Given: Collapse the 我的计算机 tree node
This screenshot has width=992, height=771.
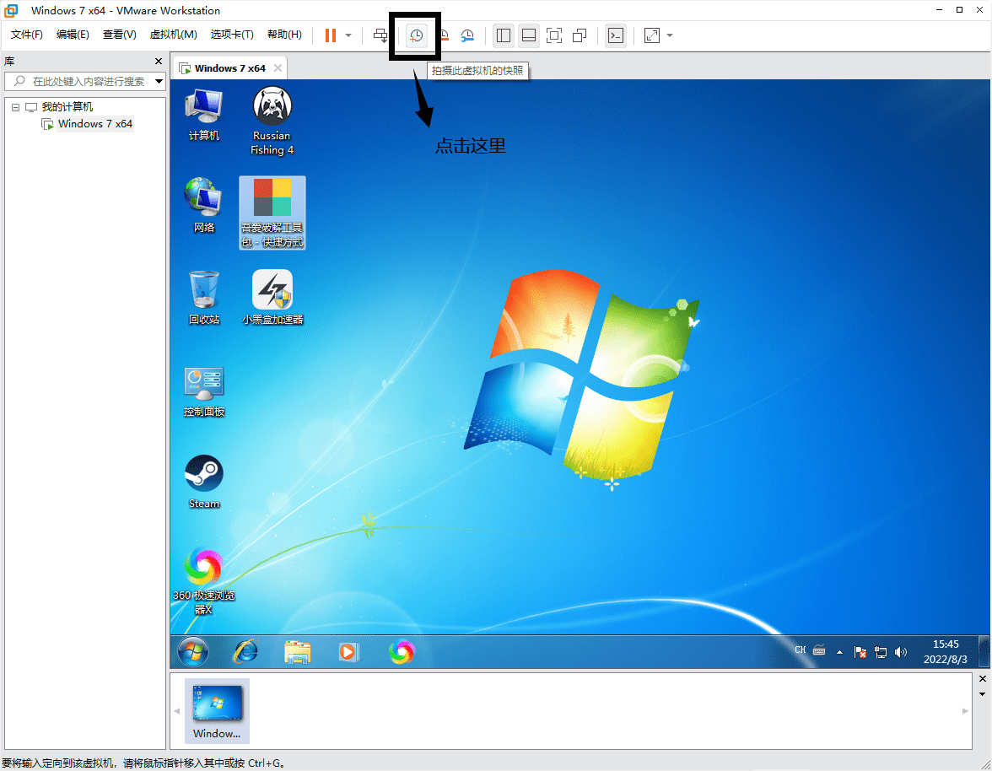Looking at the screenshot, I should (x=16, y=107).
